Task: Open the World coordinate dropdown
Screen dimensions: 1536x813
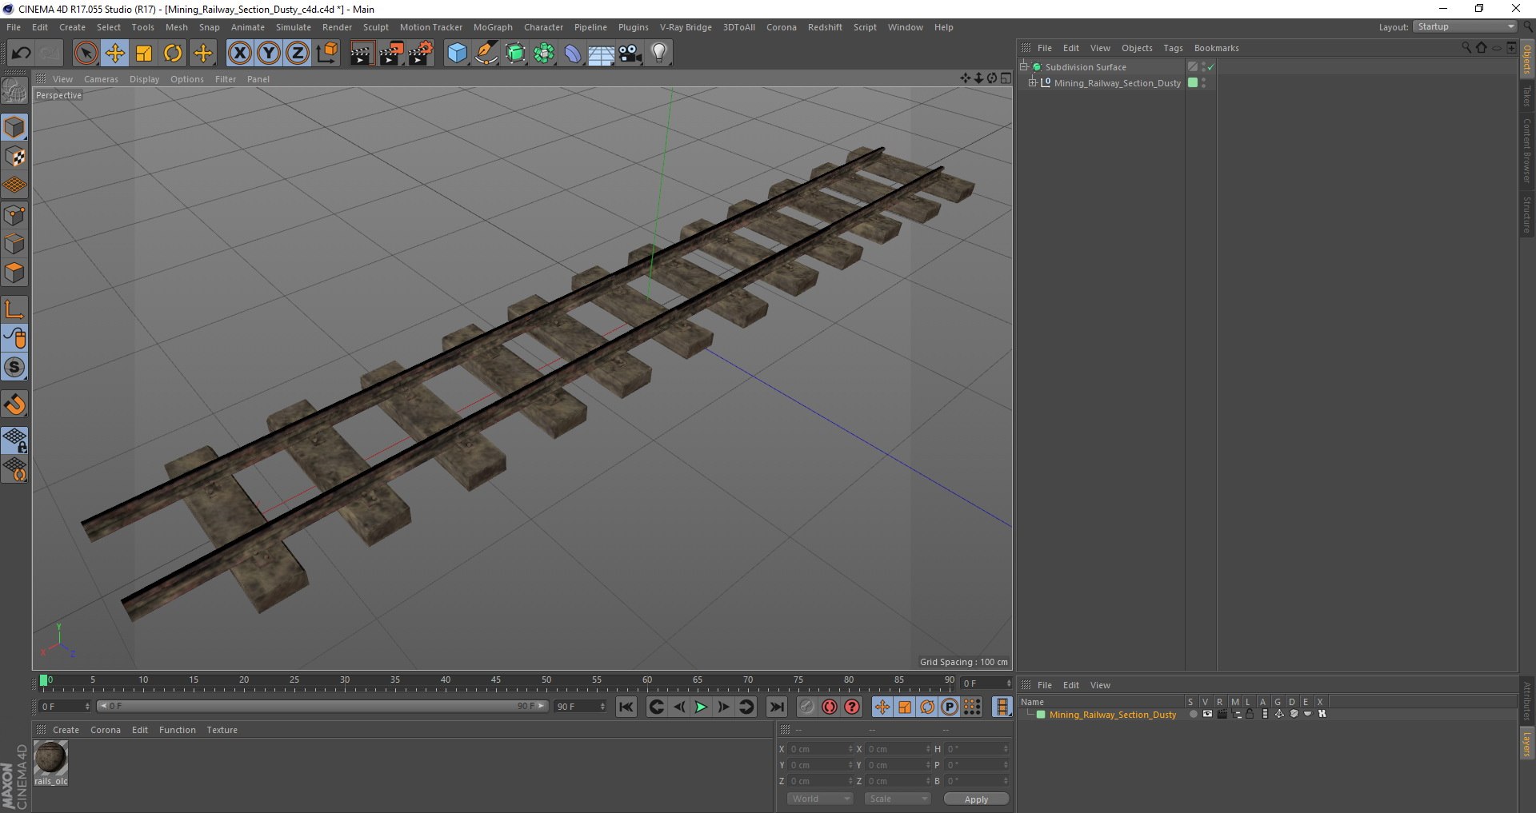Action: tap(820, 799)
